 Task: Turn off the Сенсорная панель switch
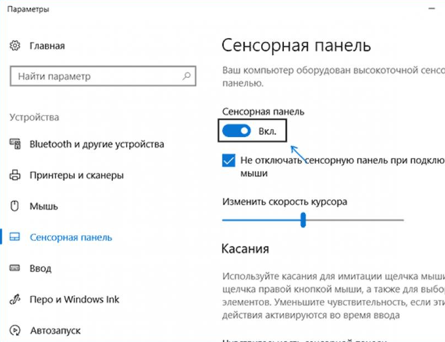coord(236,132)
